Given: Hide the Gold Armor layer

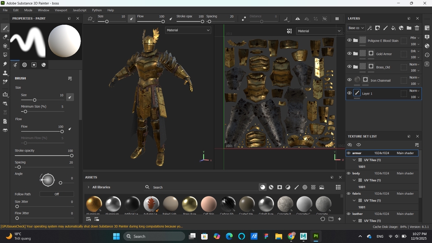Looking at the screenshot, I should (x=349, y=54).
